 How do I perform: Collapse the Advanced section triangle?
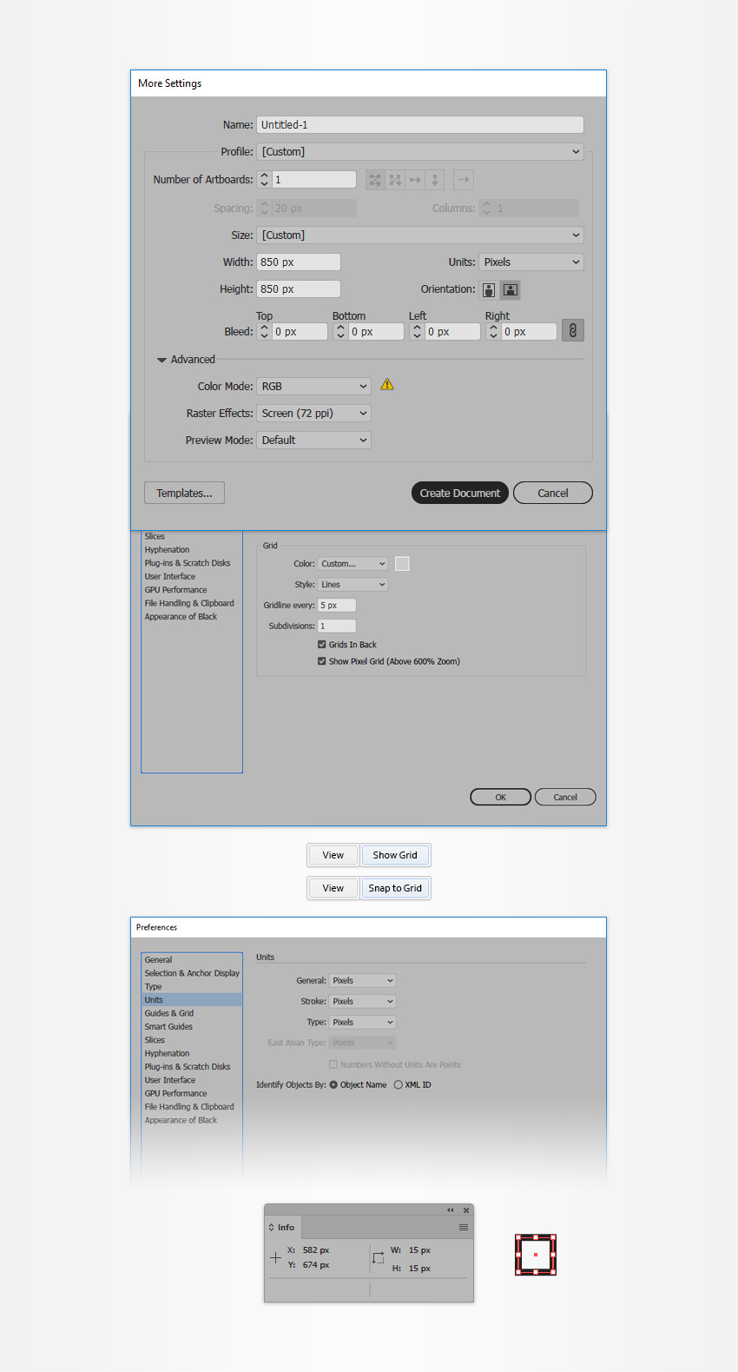(x=161, y=360)
